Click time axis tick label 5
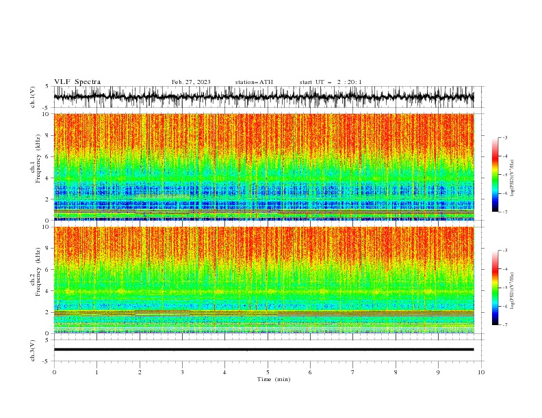The height and width of the screenshot is (418, 542). point(268,372)
